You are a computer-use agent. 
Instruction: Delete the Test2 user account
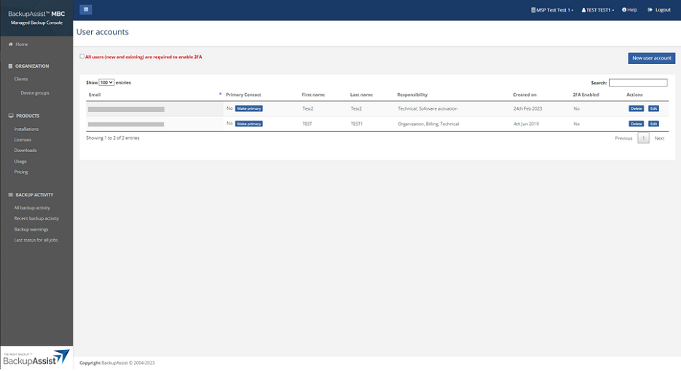[637, 108]
